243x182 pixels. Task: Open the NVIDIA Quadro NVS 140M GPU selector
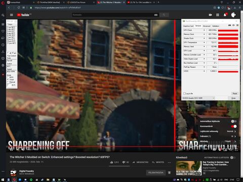(x=198, y=98)
